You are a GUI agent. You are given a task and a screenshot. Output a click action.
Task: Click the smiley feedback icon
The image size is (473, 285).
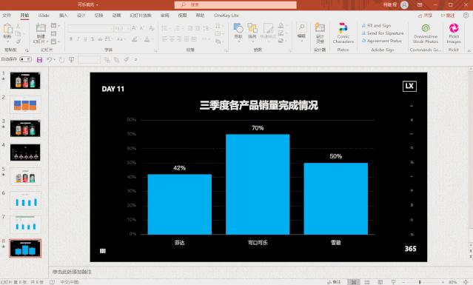(x=466, y=15)
